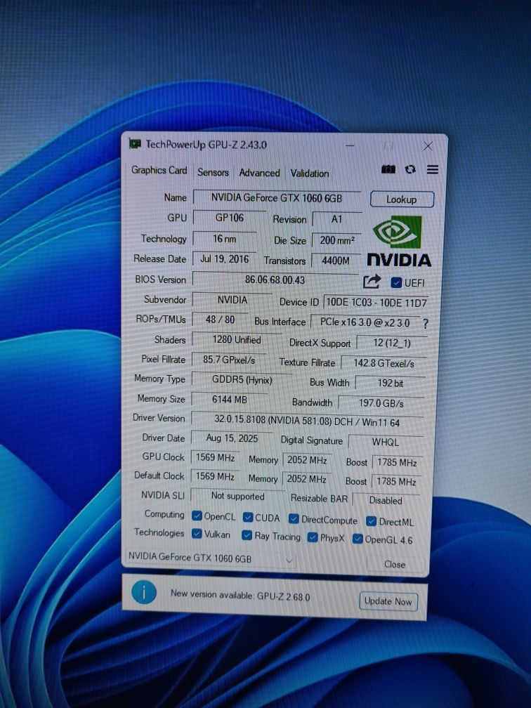Click the Memory Type field GDDR5 (Hynix)
This screenshot has height=708, width=531.
242,380
